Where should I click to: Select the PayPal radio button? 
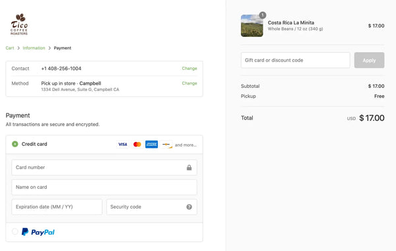coord(15,231)
